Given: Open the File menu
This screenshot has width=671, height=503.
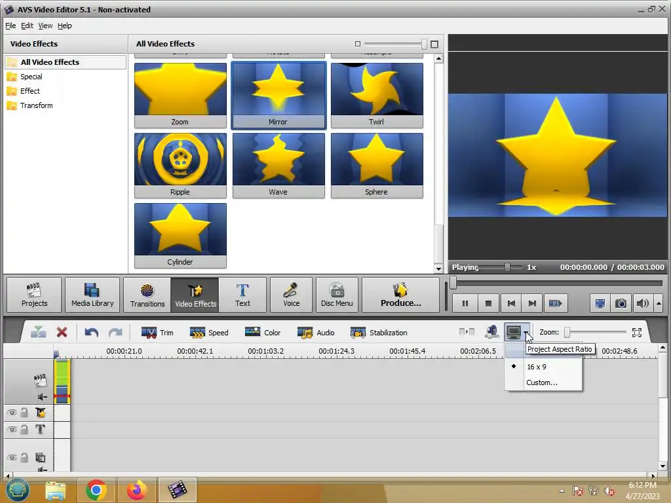Looking at the screenshot, I should tap(10, 26).
